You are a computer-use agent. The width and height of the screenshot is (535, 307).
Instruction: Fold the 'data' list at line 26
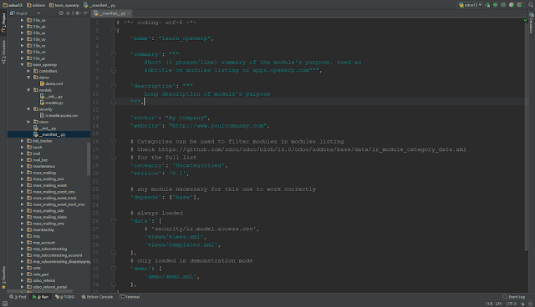click(x=114, y=220)
